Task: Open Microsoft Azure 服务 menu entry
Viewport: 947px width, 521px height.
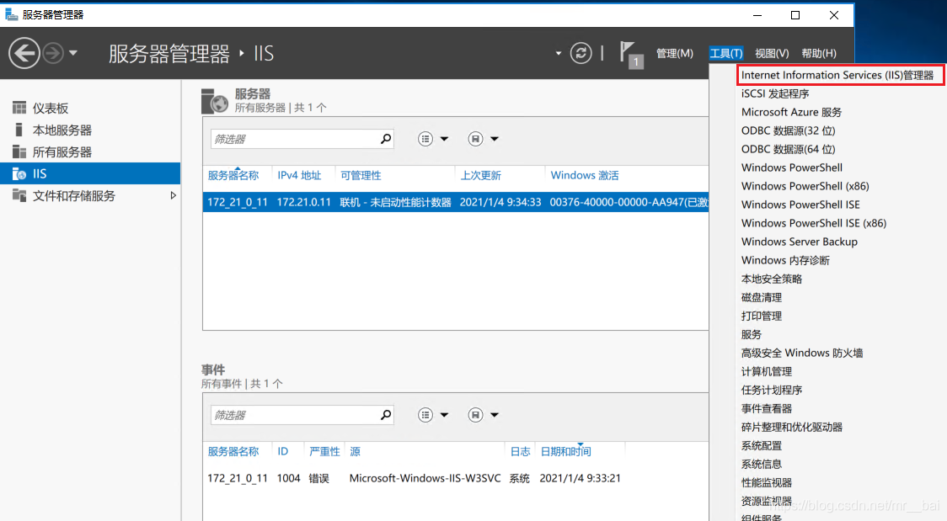Action: click(x=791, y=112)
